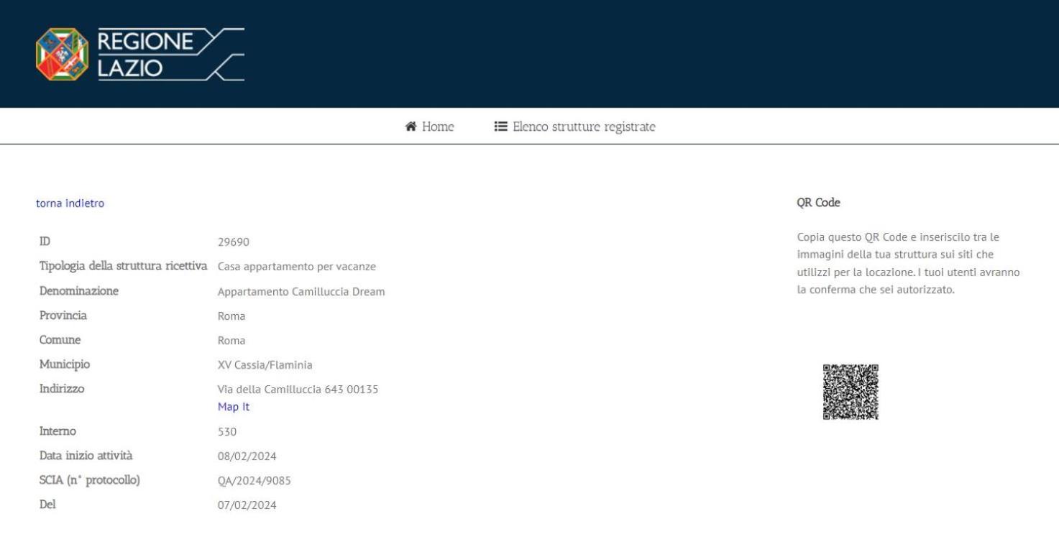This screenshot has width=1059, height=542.
Task: Click Interno value 530
Action: (x=227, y=432)
